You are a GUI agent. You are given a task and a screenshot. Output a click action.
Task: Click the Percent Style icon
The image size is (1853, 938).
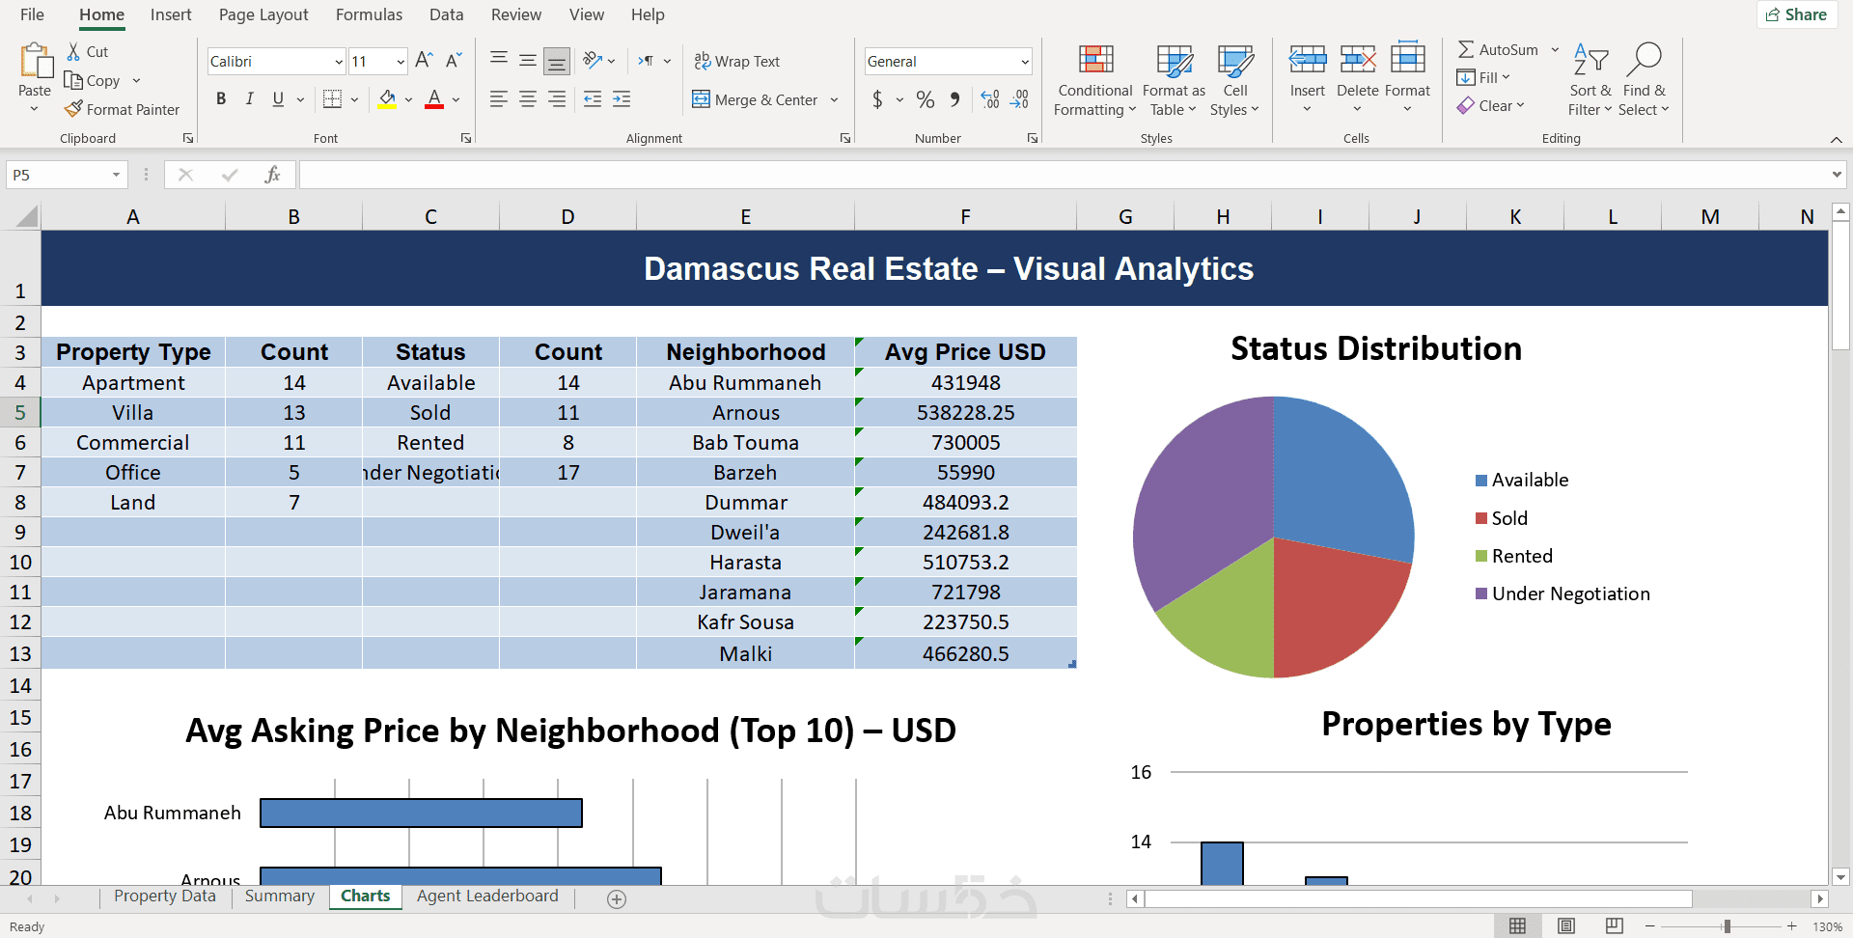tap(925, 99)
